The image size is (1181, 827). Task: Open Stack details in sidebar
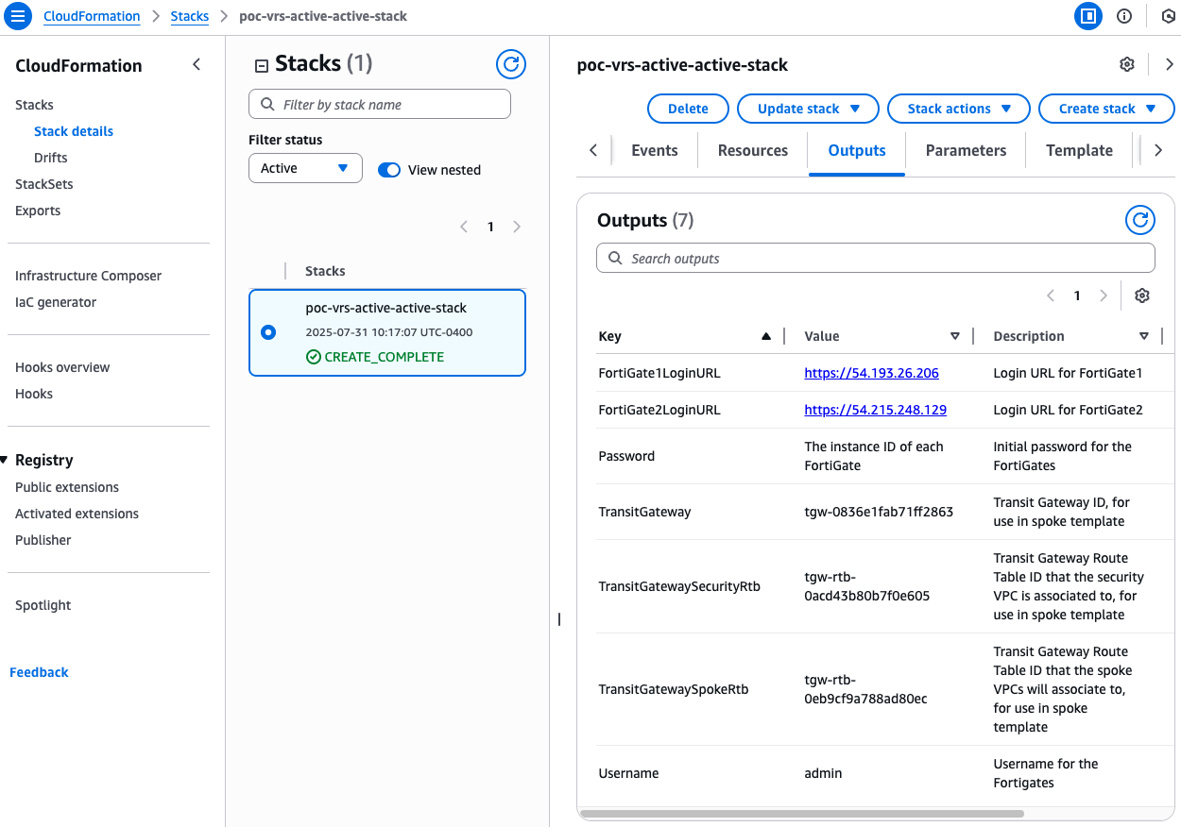pyautogui.click(x=74, y=131)
